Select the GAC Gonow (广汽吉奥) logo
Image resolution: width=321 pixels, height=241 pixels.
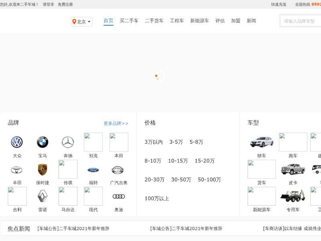pyautogui.click(x=118, y=170)
